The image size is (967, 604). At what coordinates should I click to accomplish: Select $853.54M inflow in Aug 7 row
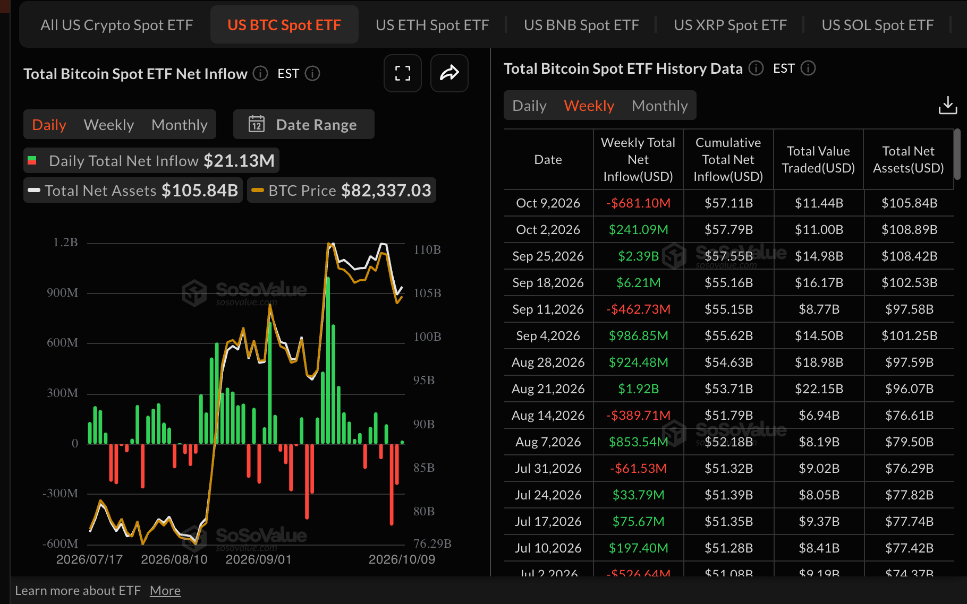click(x=638, y=442)
